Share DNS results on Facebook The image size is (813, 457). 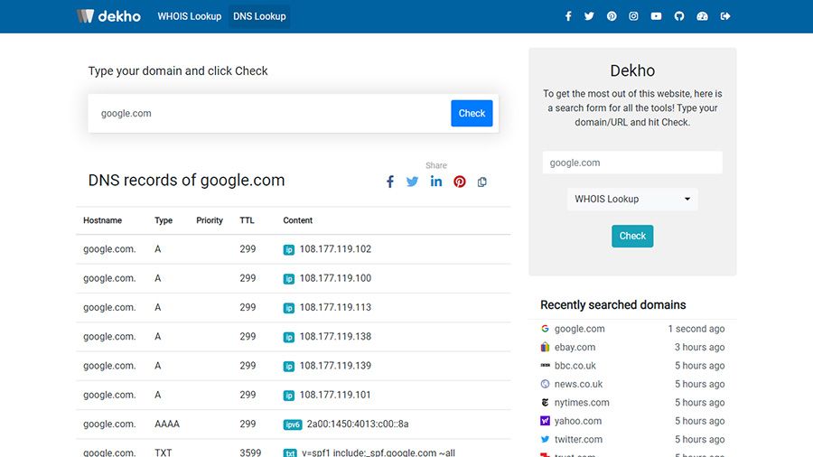(390, 182)
